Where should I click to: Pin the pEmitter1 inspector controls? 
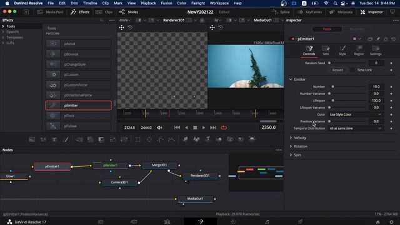tap(377, 39)
